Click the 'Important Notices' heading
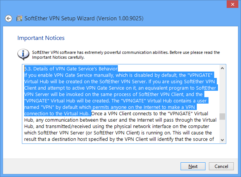This screenshot has width=241, height=177. [41, 38]
